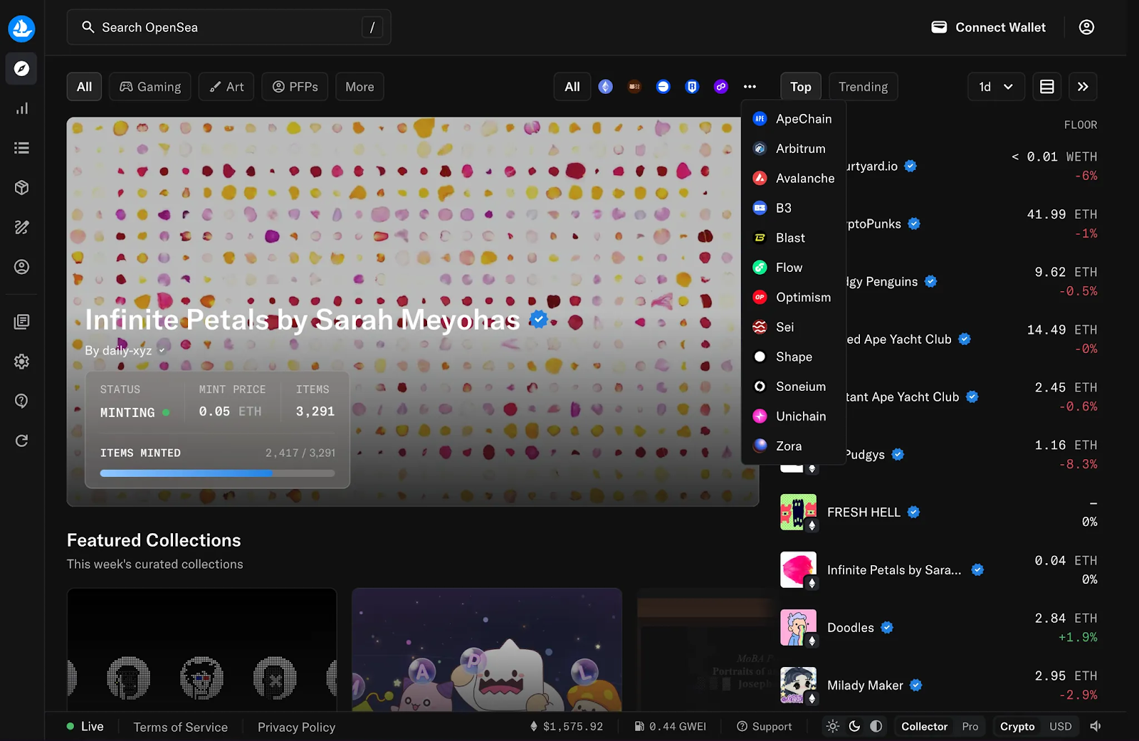Choose Avalanche from chain menu
This screenshot has width=1139, height=741.
tap(793, 179)
